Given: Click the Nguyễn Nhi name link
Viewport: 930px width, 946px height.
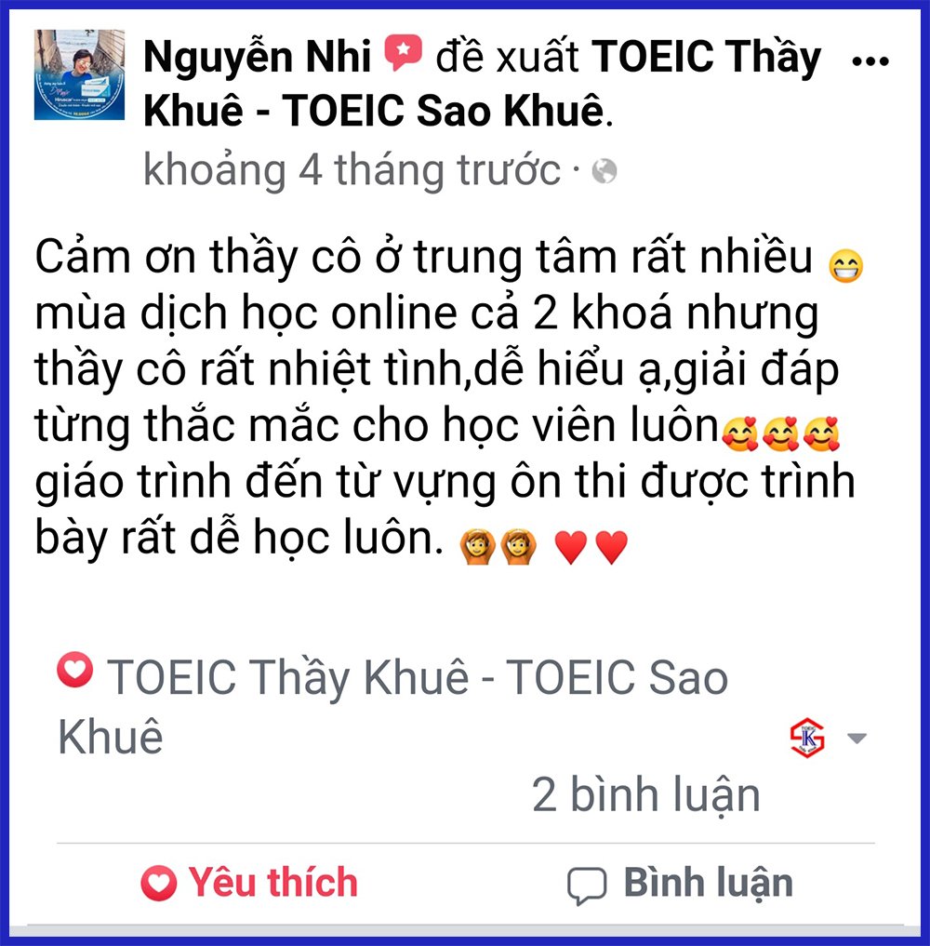Looking at the screenshot, I should (x=257, y=57).
